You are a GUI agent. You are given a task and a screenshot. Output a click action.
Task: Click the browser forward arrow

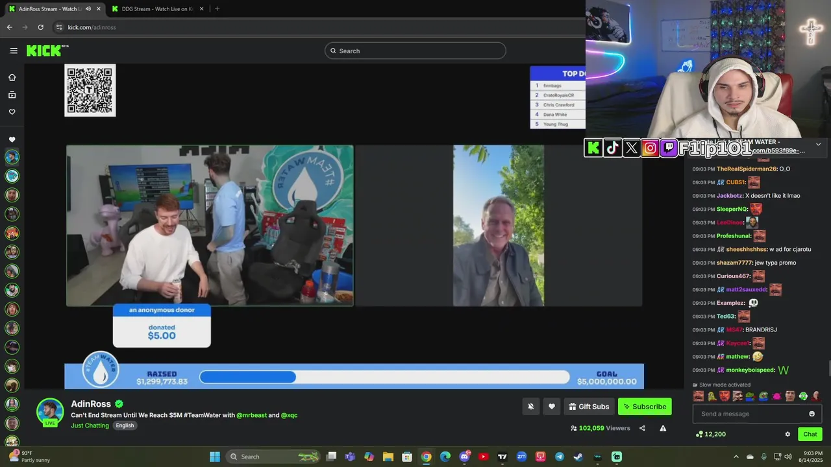25,27
